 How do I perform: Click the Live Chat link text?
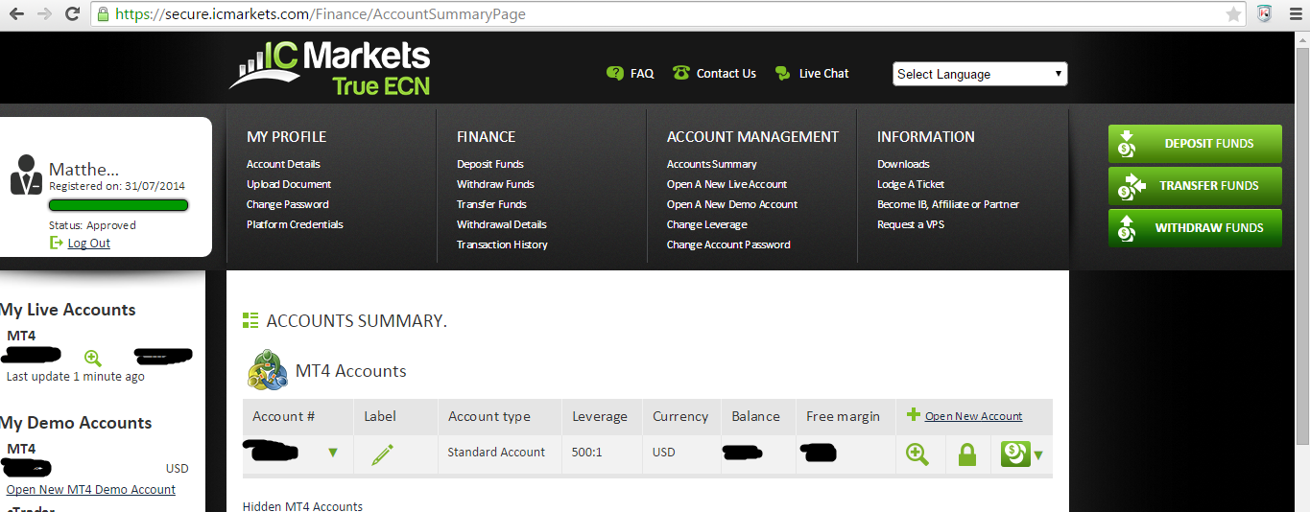(x=823, y=73)
